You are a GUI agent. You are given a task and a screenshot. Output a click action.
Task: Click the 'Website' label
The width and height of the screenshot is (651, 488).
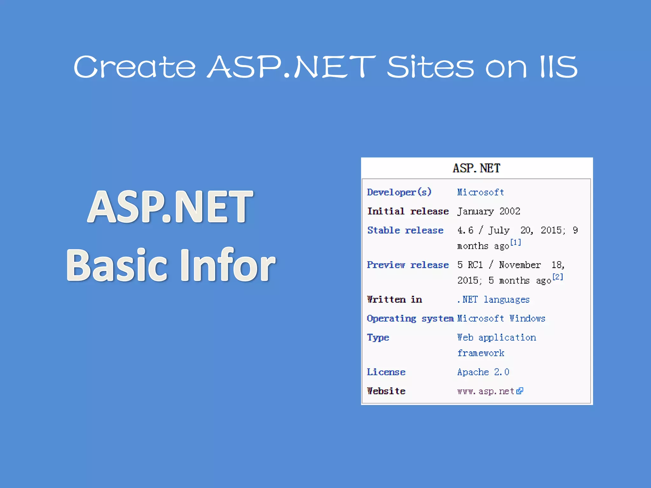pyautogui.click(x=386, y=391)
